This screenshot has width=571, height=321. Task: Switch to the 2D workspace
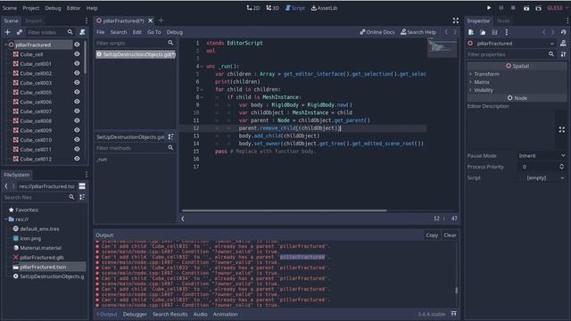coord(253,8)
